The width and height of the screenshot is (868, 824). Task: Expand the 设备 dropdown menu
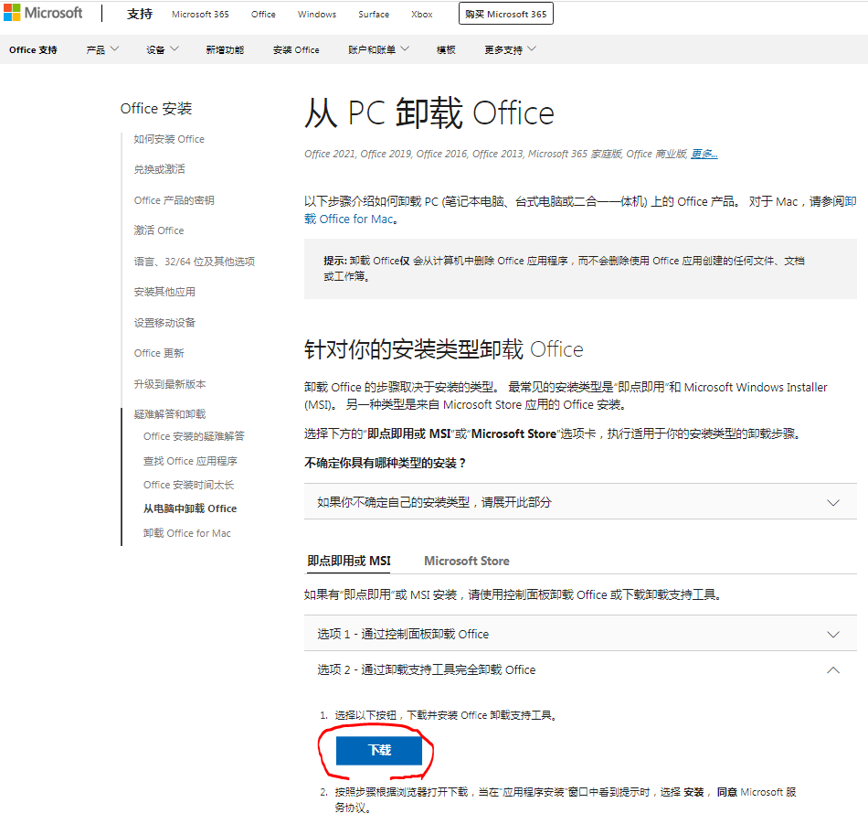tap(163, 50)
